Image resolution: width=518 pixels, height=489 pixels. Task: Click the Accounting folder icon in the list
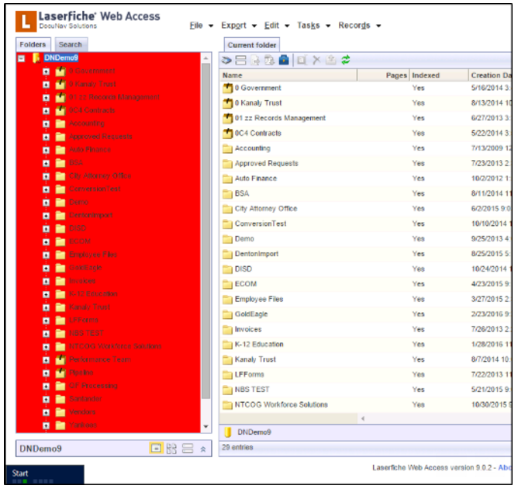(227, 148)
